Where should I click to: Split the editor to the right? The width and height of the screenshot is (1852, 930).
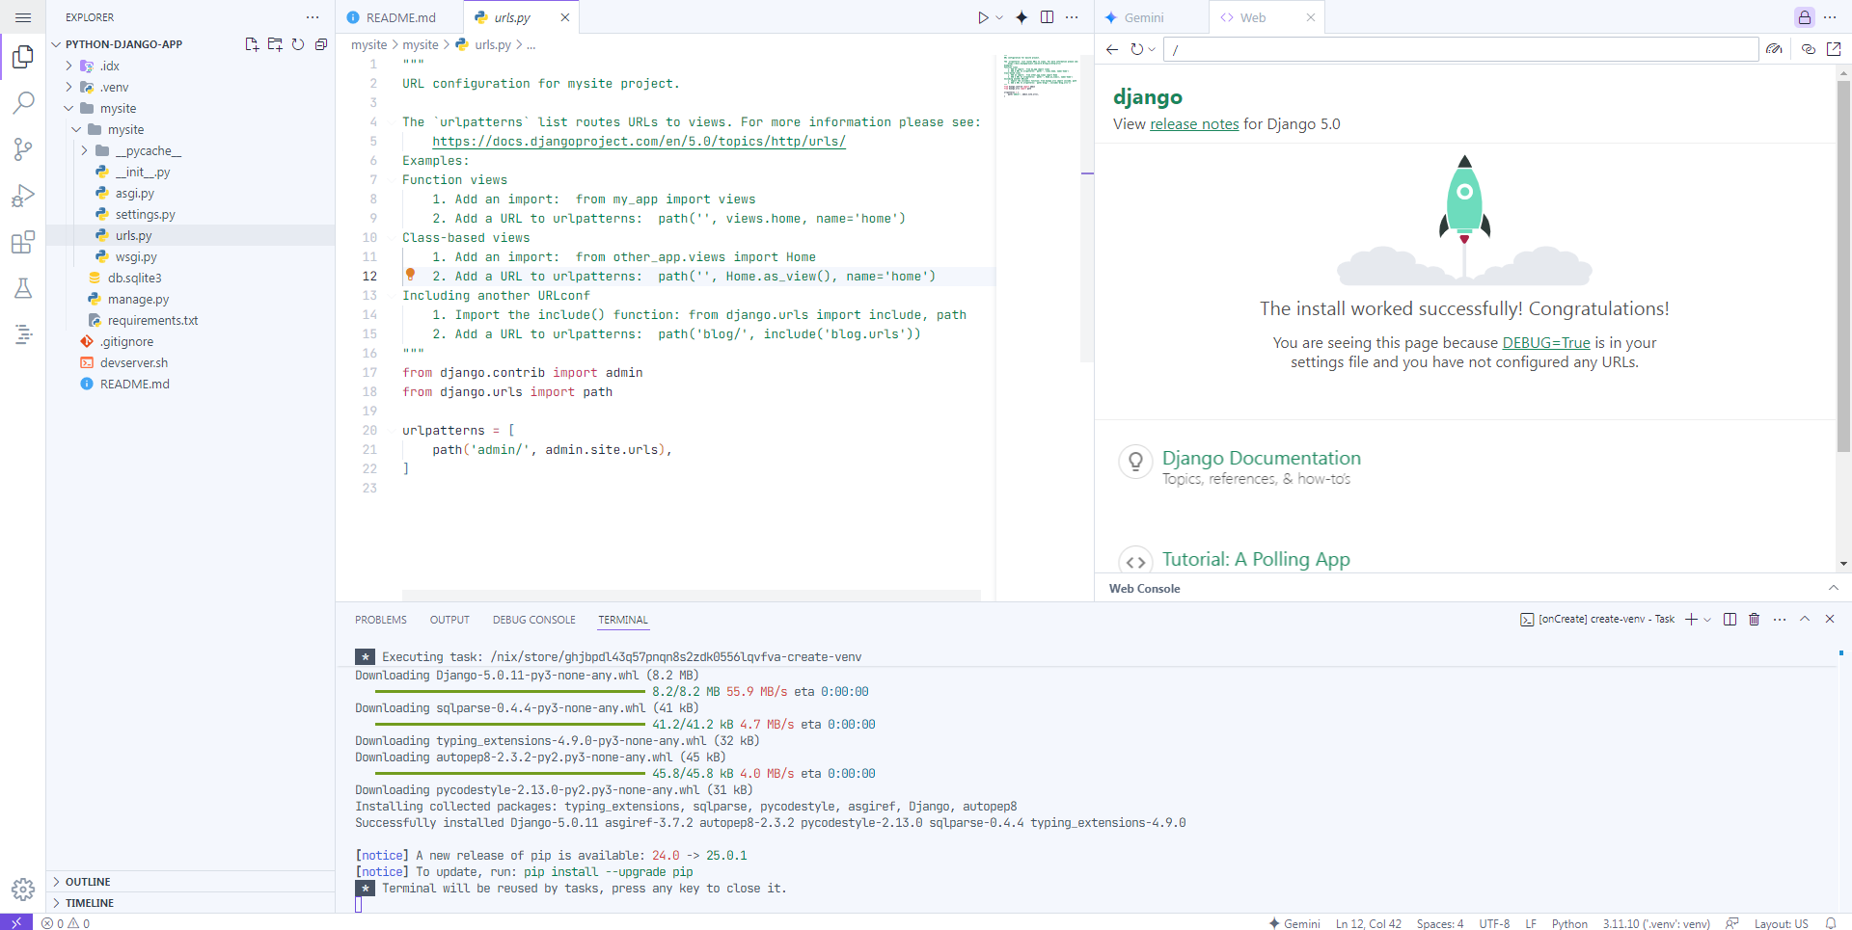click(x=1047, y=17)
